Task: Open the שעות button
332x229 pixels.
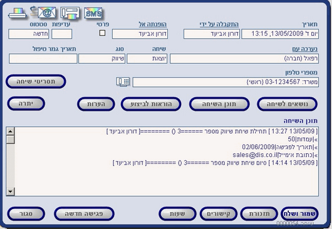Action: 177,214
